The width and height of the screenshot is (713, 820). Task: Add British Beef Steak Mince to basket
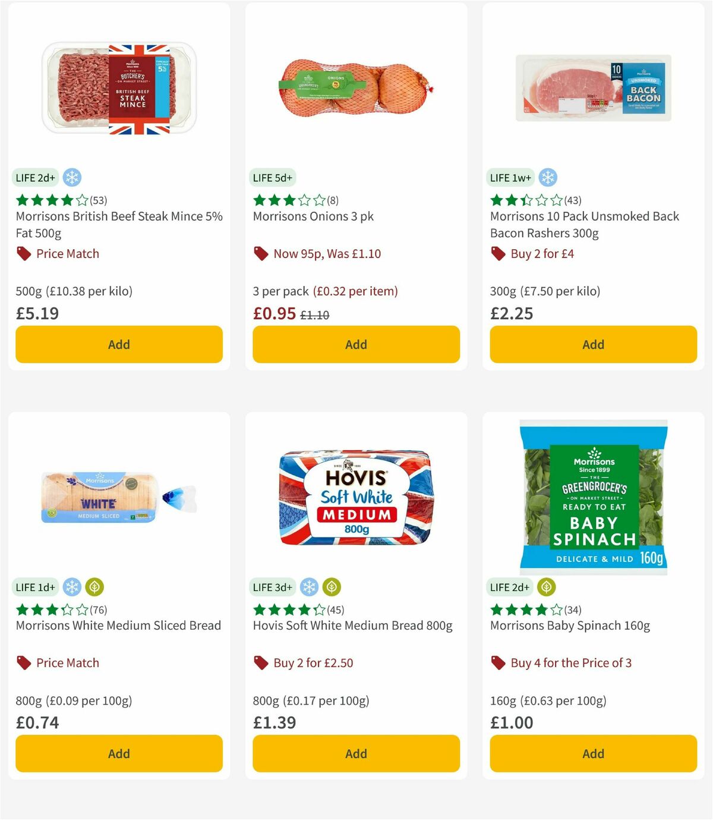coord(119,344)
